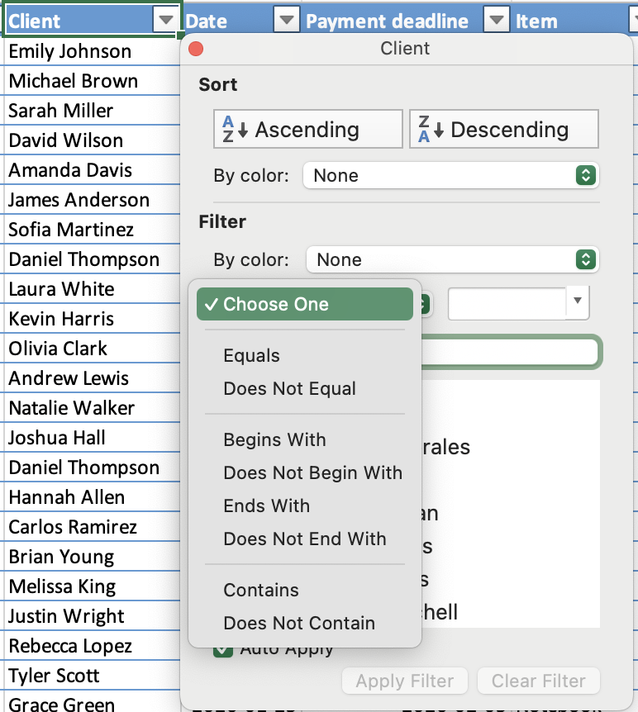
Task: Choose Does Not Contain option
Action: pos(298,624)
